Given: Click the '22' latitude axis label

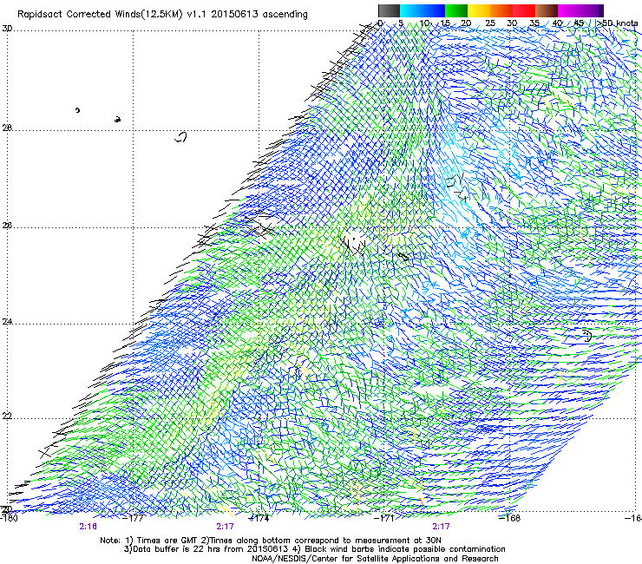Looking at the screenshot, I should tap(7, 416).
